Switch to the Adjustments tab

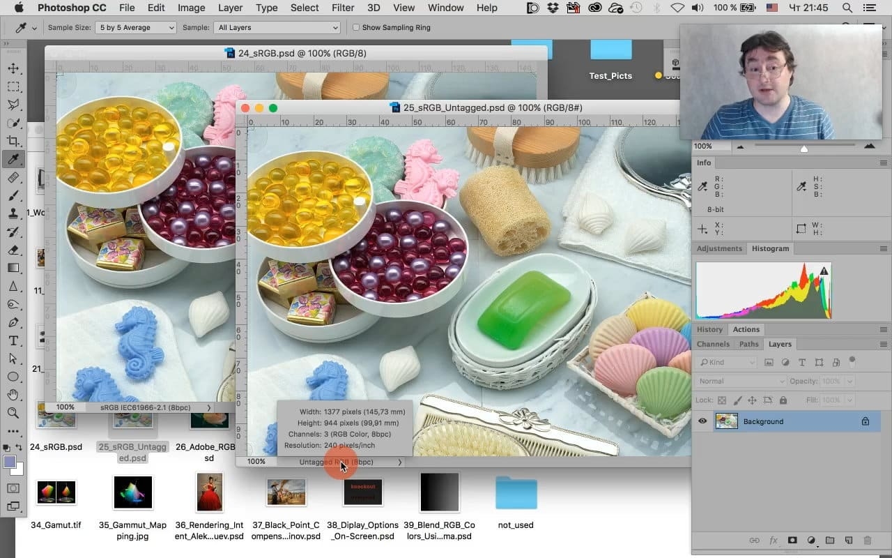(720, 249)
